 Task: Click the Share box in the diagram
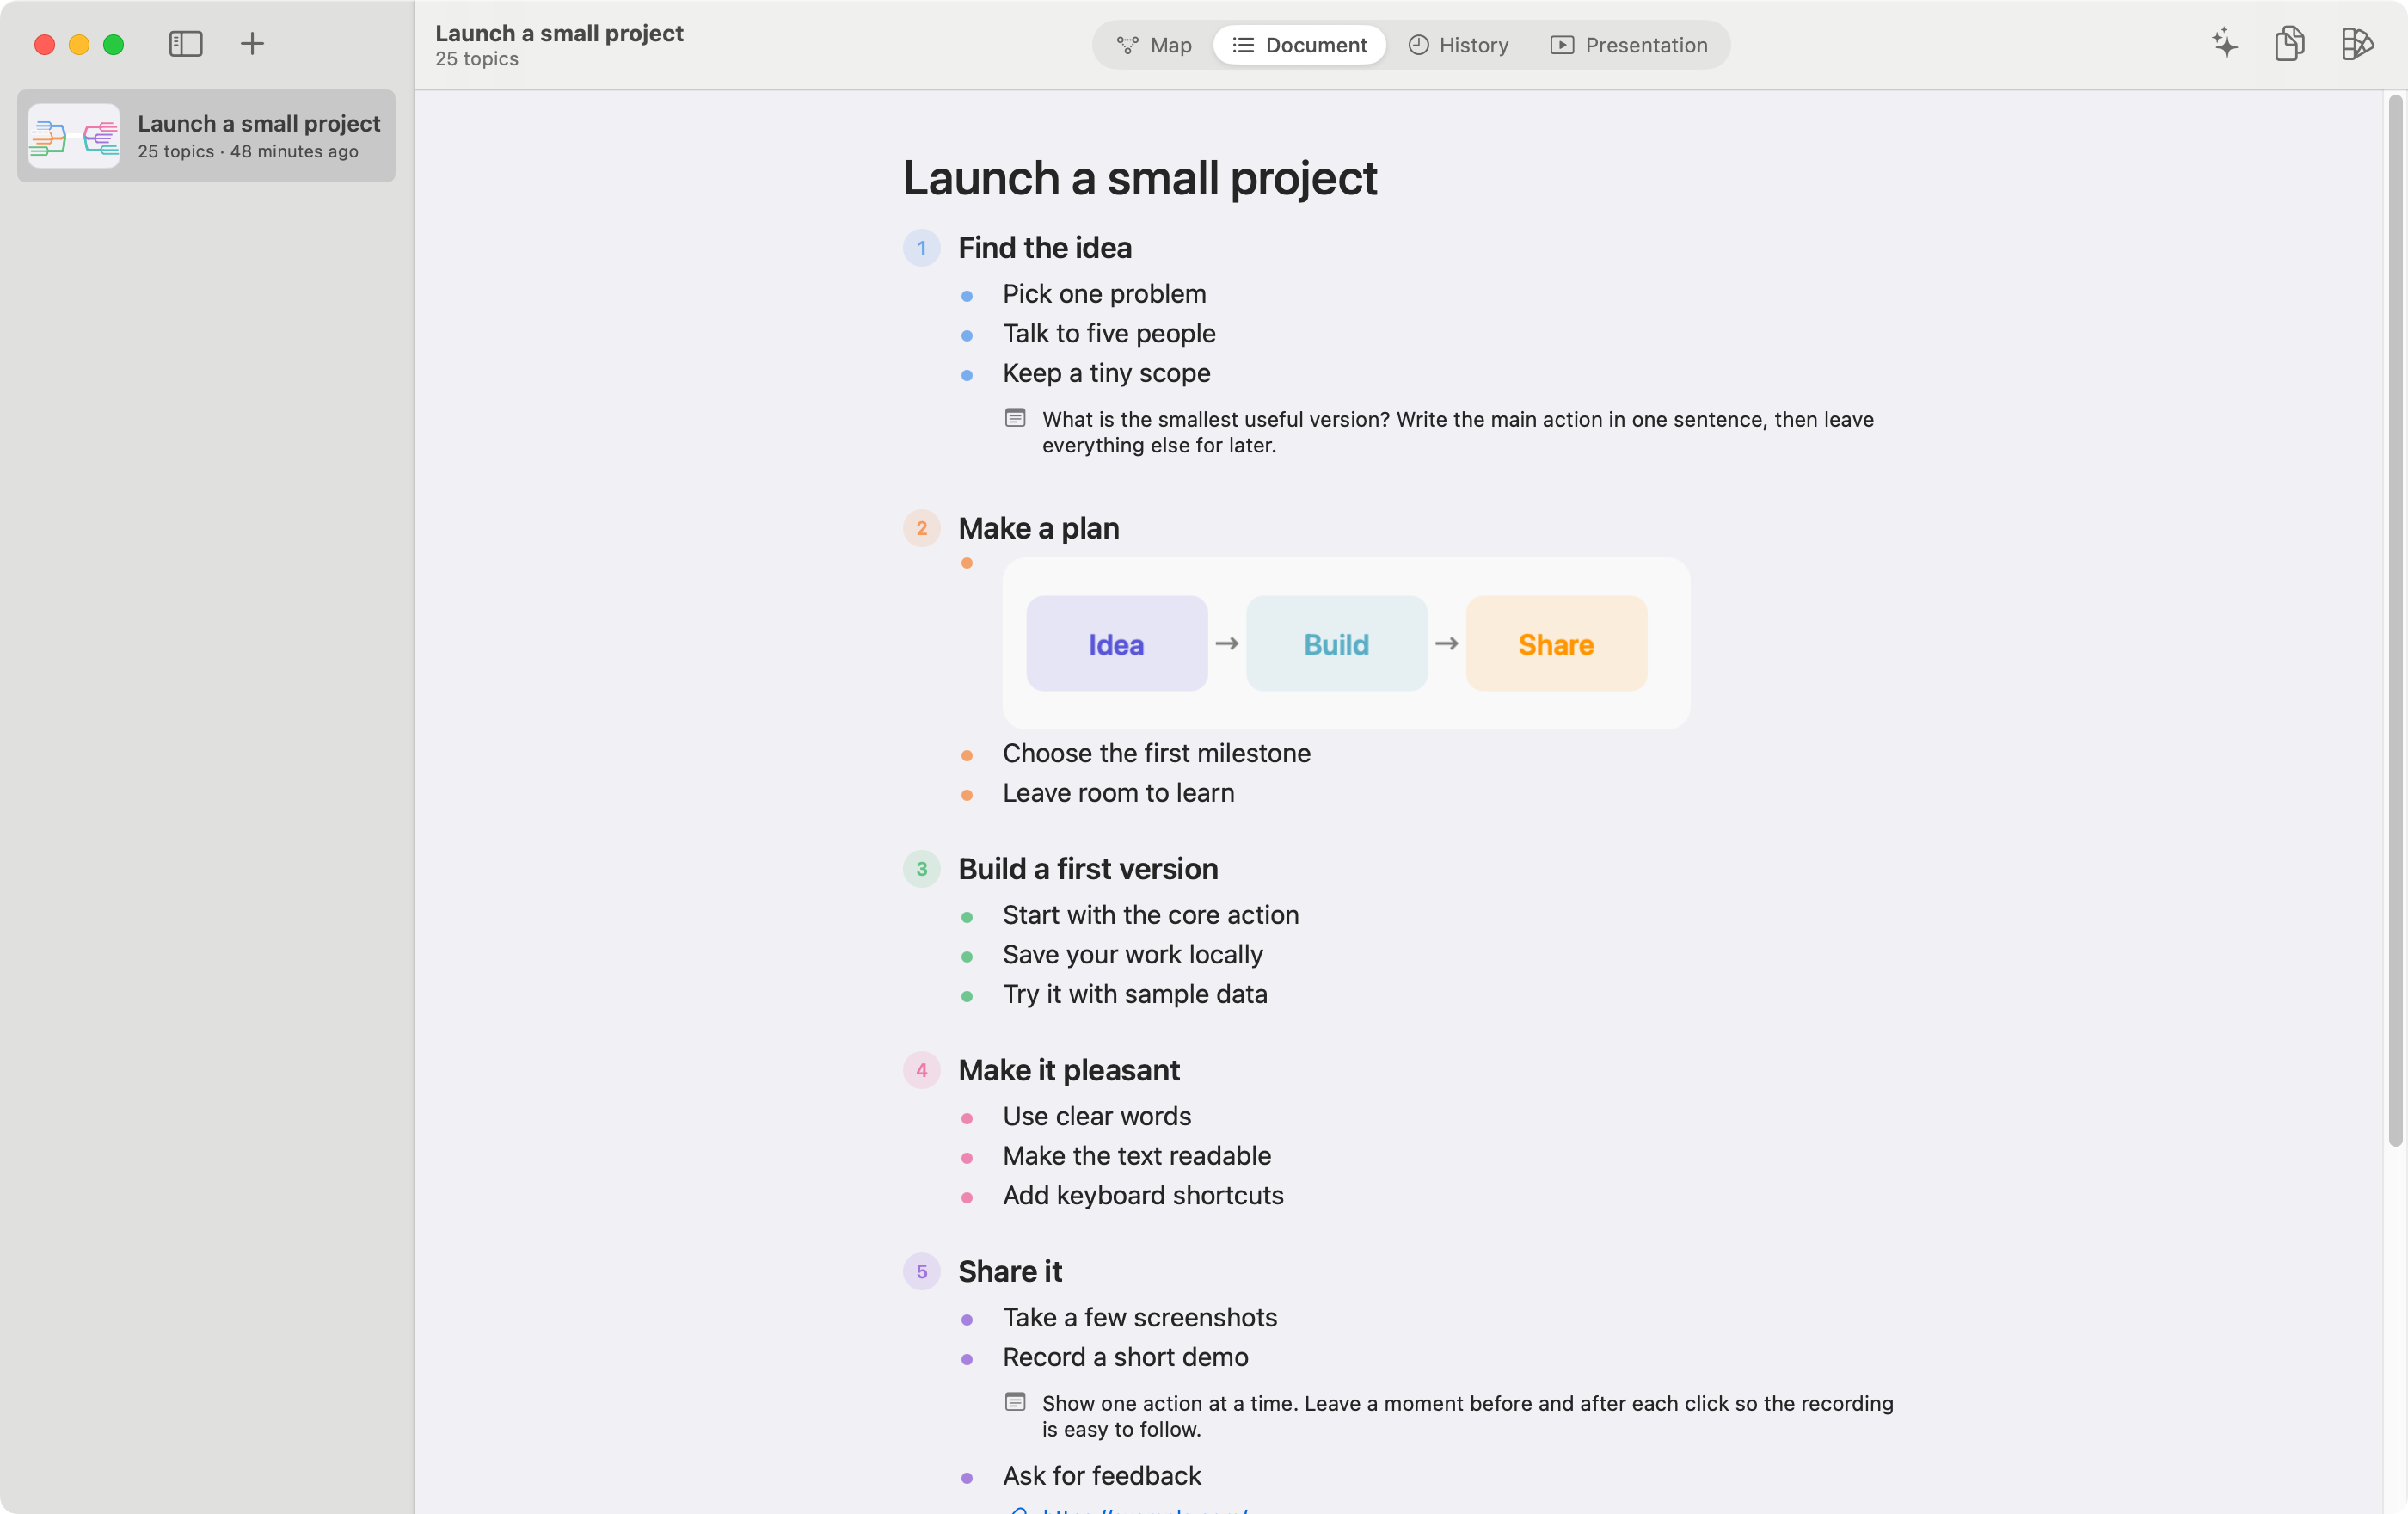click(x=1556, y=644)
